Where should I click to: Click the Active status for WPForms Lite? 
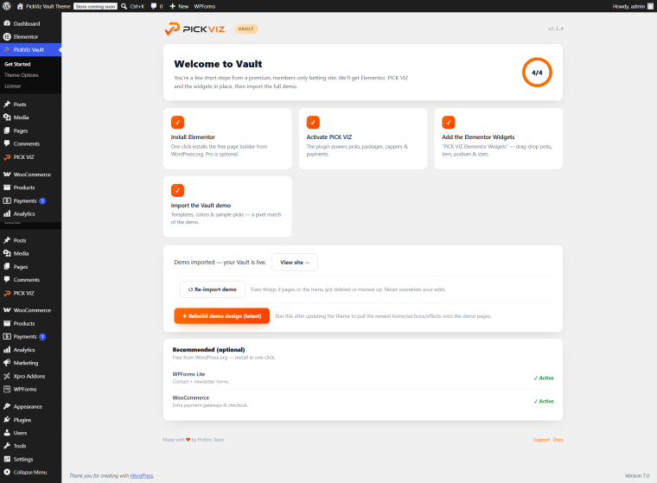coord(544,378)
